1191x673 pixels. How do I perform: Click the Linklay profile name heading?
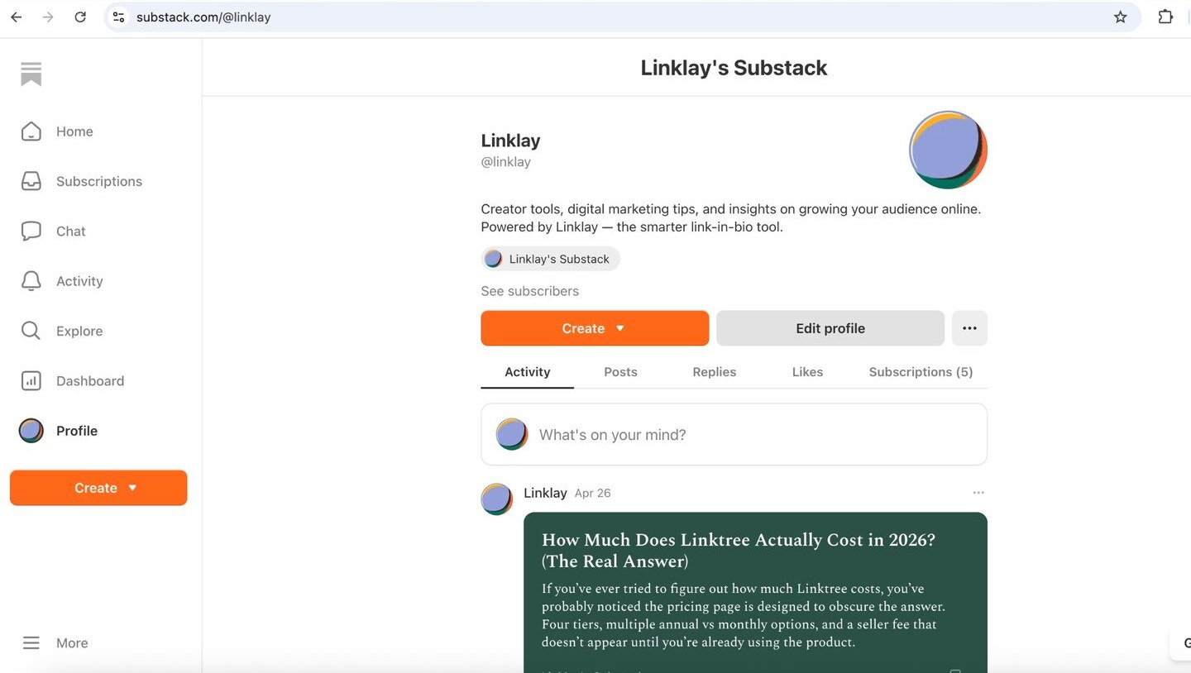[510, 141]
